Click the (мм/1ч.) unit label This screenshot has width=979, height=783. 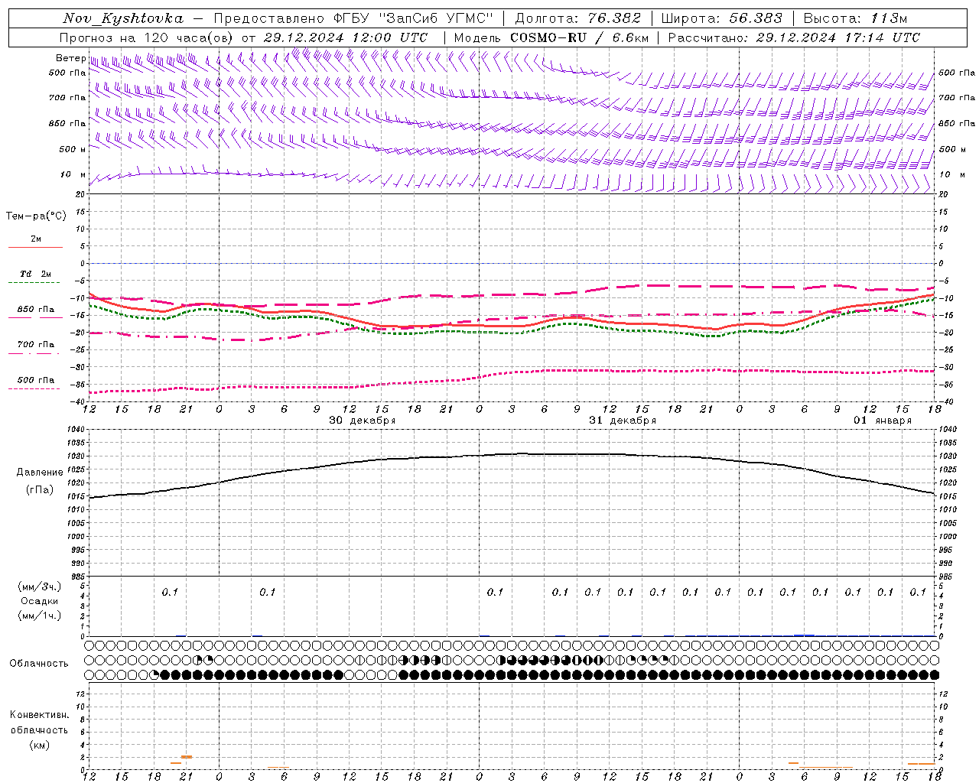click(x=40, y=616)
